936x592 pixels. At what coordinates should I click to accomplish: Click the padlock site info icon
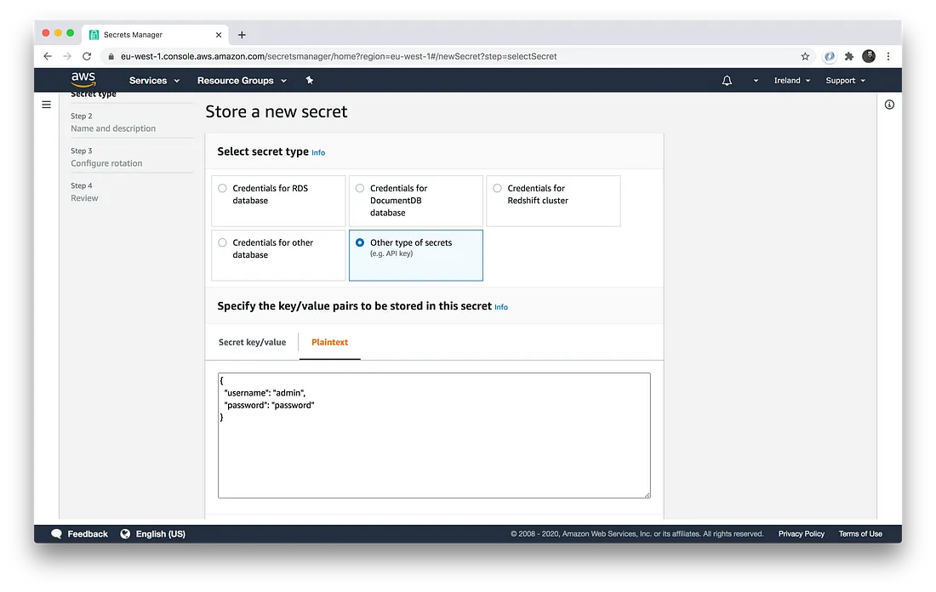point(111,56)
